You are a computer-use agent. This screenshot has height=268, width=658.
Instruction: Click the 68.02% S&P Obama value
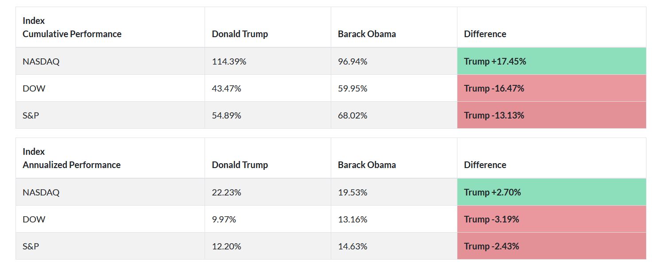click(352, 115)
